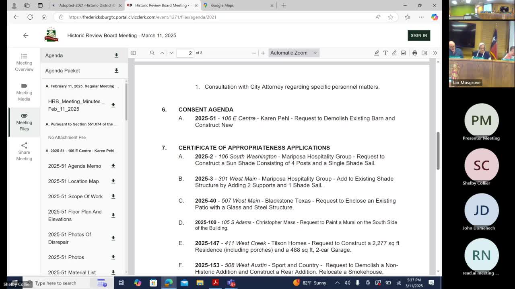515x289 pixels.
Task: Open browser settings and more menu
Action: 421,17
